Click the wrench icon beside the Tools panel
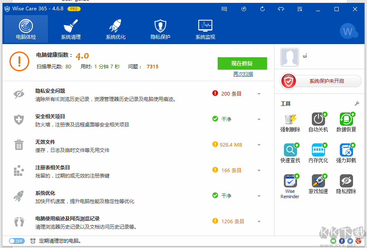367x248 pixels. (x=356, y=103)
